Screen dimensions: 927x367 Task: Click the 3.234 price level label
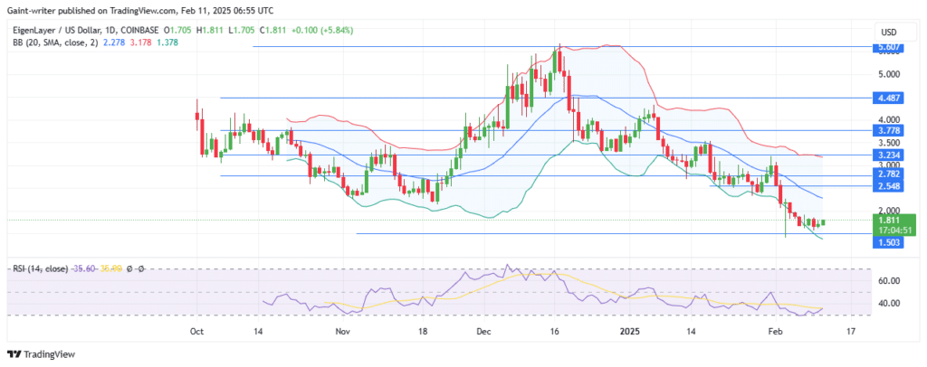click(887, 155)
